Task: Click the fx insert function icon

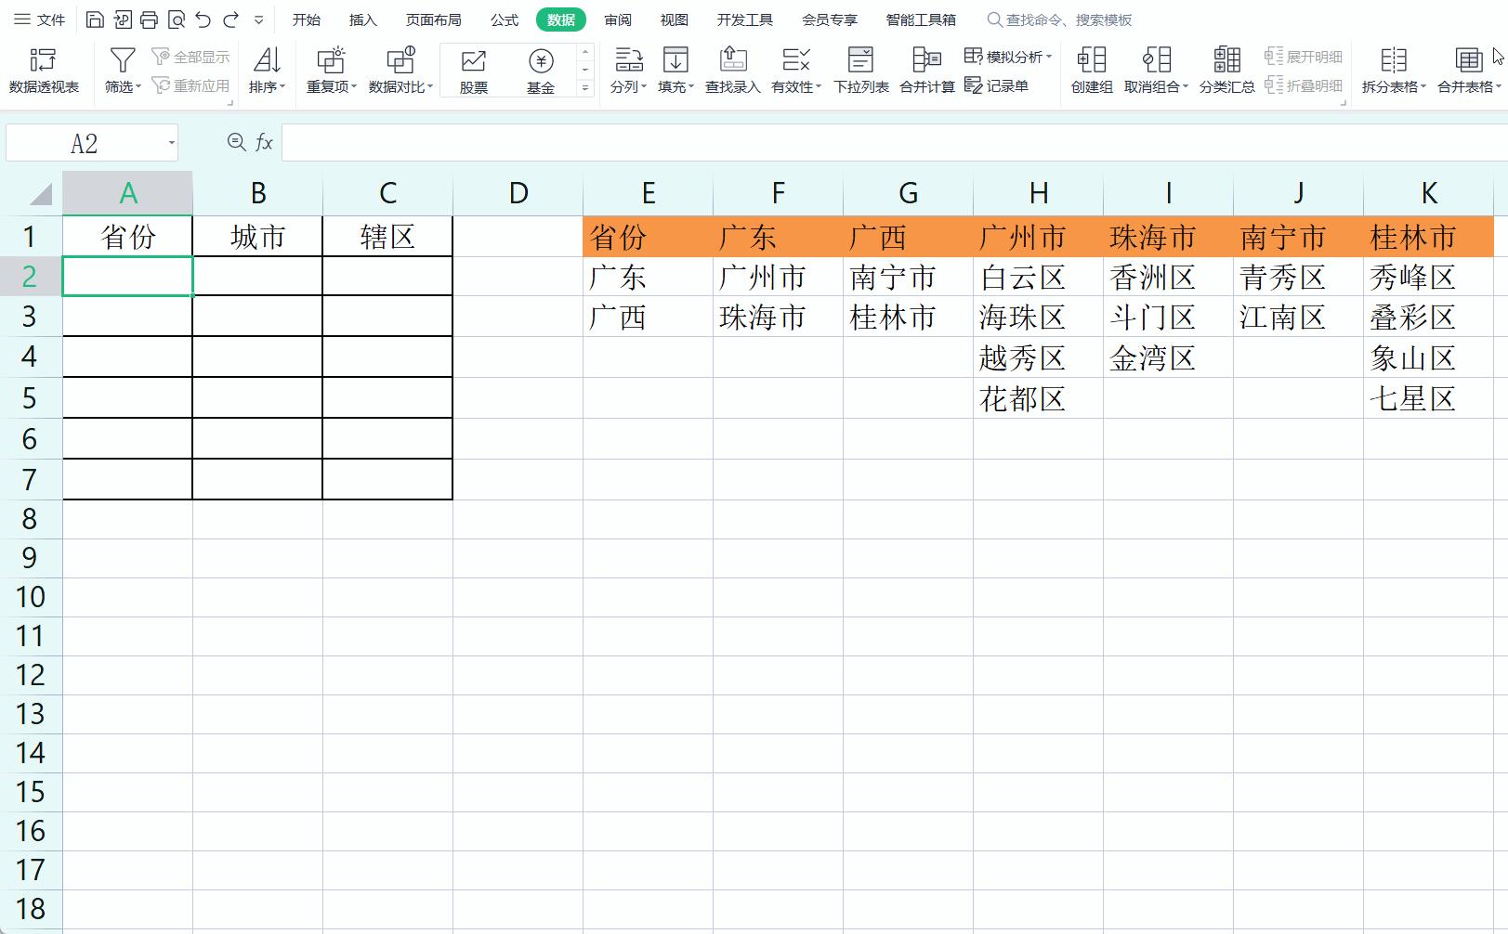Action: coord(264,142)
